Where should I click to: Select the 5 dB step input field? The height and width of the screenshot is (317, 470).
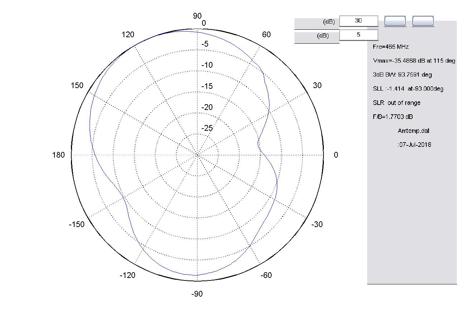[x=359, y=34]
